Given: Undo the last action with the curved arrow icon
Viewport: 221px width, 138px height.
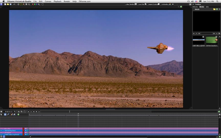Looking at the screenshot, I should coord(14,4).
